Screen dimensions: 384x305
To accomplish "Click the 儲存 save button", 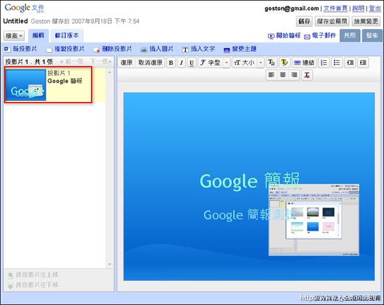I will (x=304, y=21).
